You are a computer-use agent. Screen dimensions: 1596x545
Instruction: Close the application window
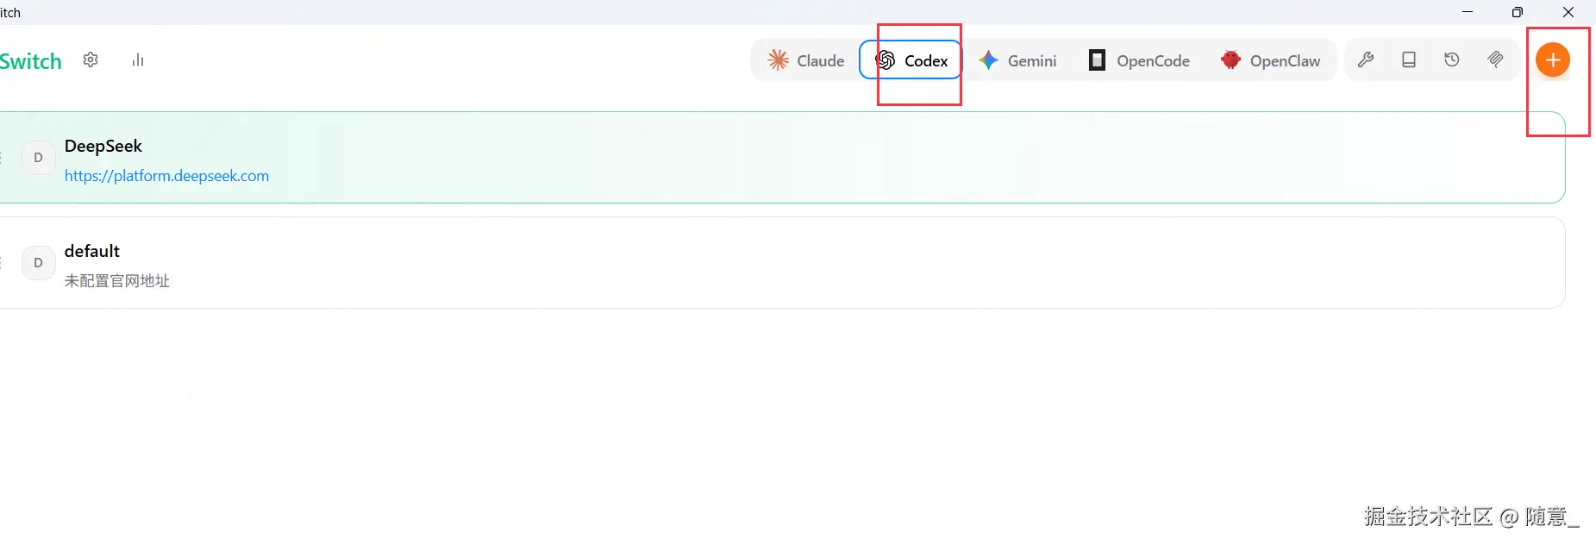coord(1568,12)
